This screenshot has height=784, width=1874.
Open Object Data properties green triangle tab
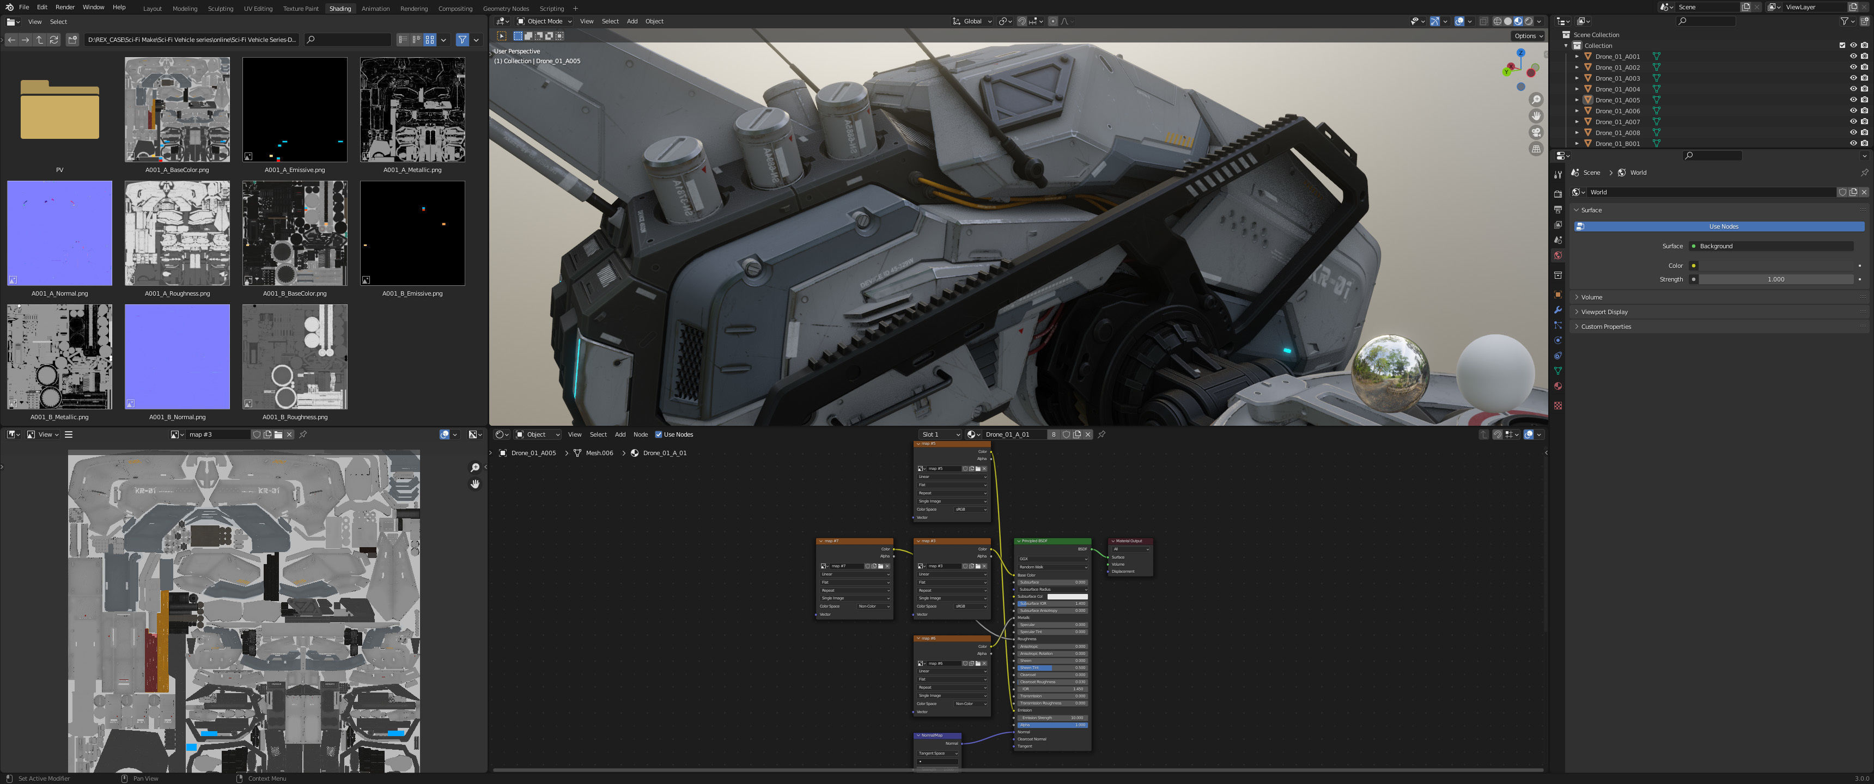[x=1557, y=371]
